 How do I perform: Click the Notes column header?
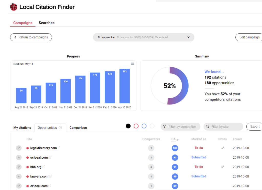(x=222, y=139)
